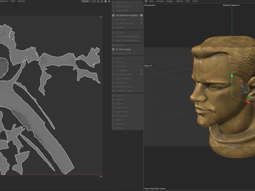Image resolution: width=255 pixels, height=191 pixels.
Task: Open UV Unwrap options gear
Action: point(141,20)
